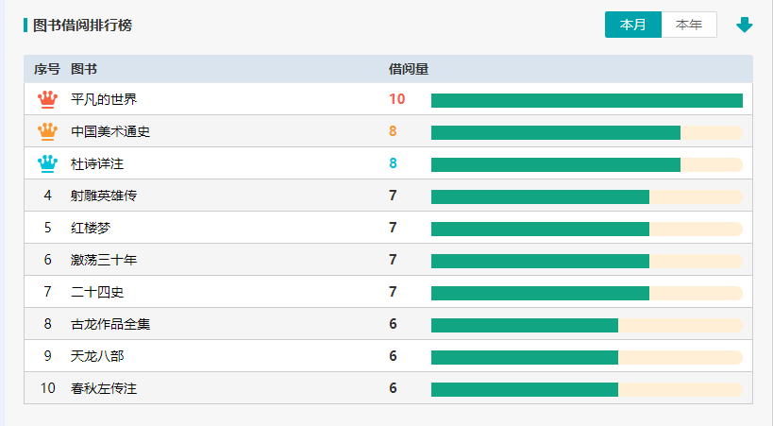Open the book 平凡的世界

tap(104, 99)
